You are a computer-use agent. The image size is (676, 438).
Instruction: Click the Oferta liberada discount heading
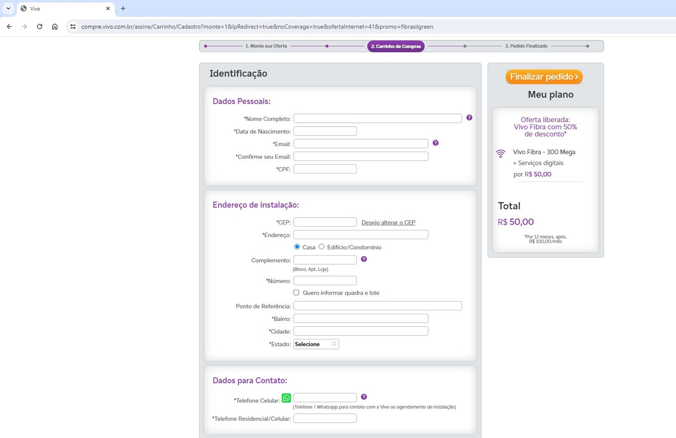pos(546,126)
